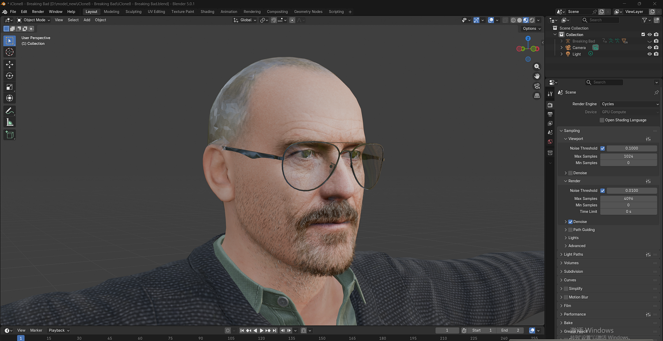Toggle Render Noise Threshold checkbox
This screenshot has height=341, width=663.
coord(602,191)
